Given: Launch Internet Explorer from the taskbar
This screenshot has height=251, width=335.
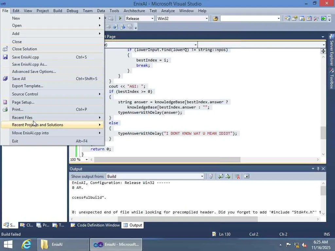Looking at the screenshot, I should [26, 244].
